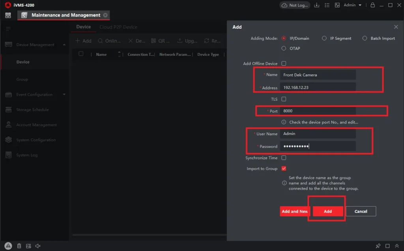Click the alarm image popup icon in status bar
Viewport: 404px width, 251px height.
pyautogui.click(x=28, y=246)
